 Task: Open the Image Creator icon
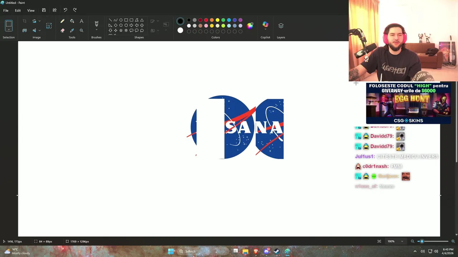(49, 26)
